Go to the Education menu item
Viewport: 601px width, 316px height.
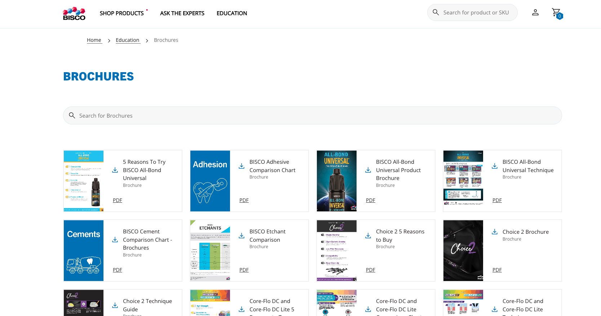pyautogui.click(x=231, y=13)
